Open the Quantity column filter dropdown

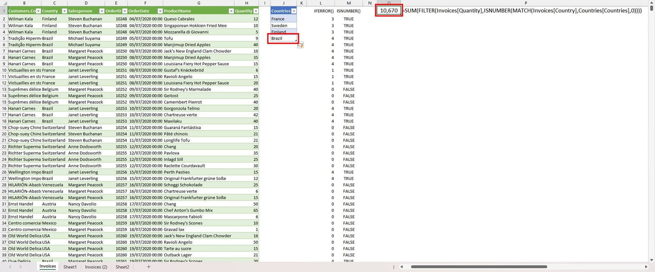point(256,11)
